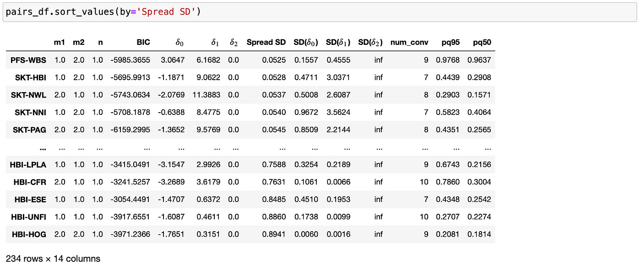Screen dimensions: 641x271
Task: Click the SKT-NWL row label
Action: [29, 95]
